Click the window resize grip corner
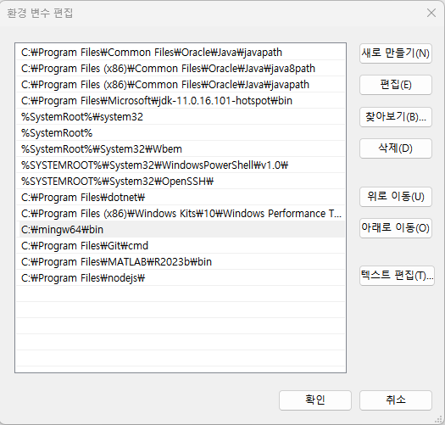 point(439,420)
